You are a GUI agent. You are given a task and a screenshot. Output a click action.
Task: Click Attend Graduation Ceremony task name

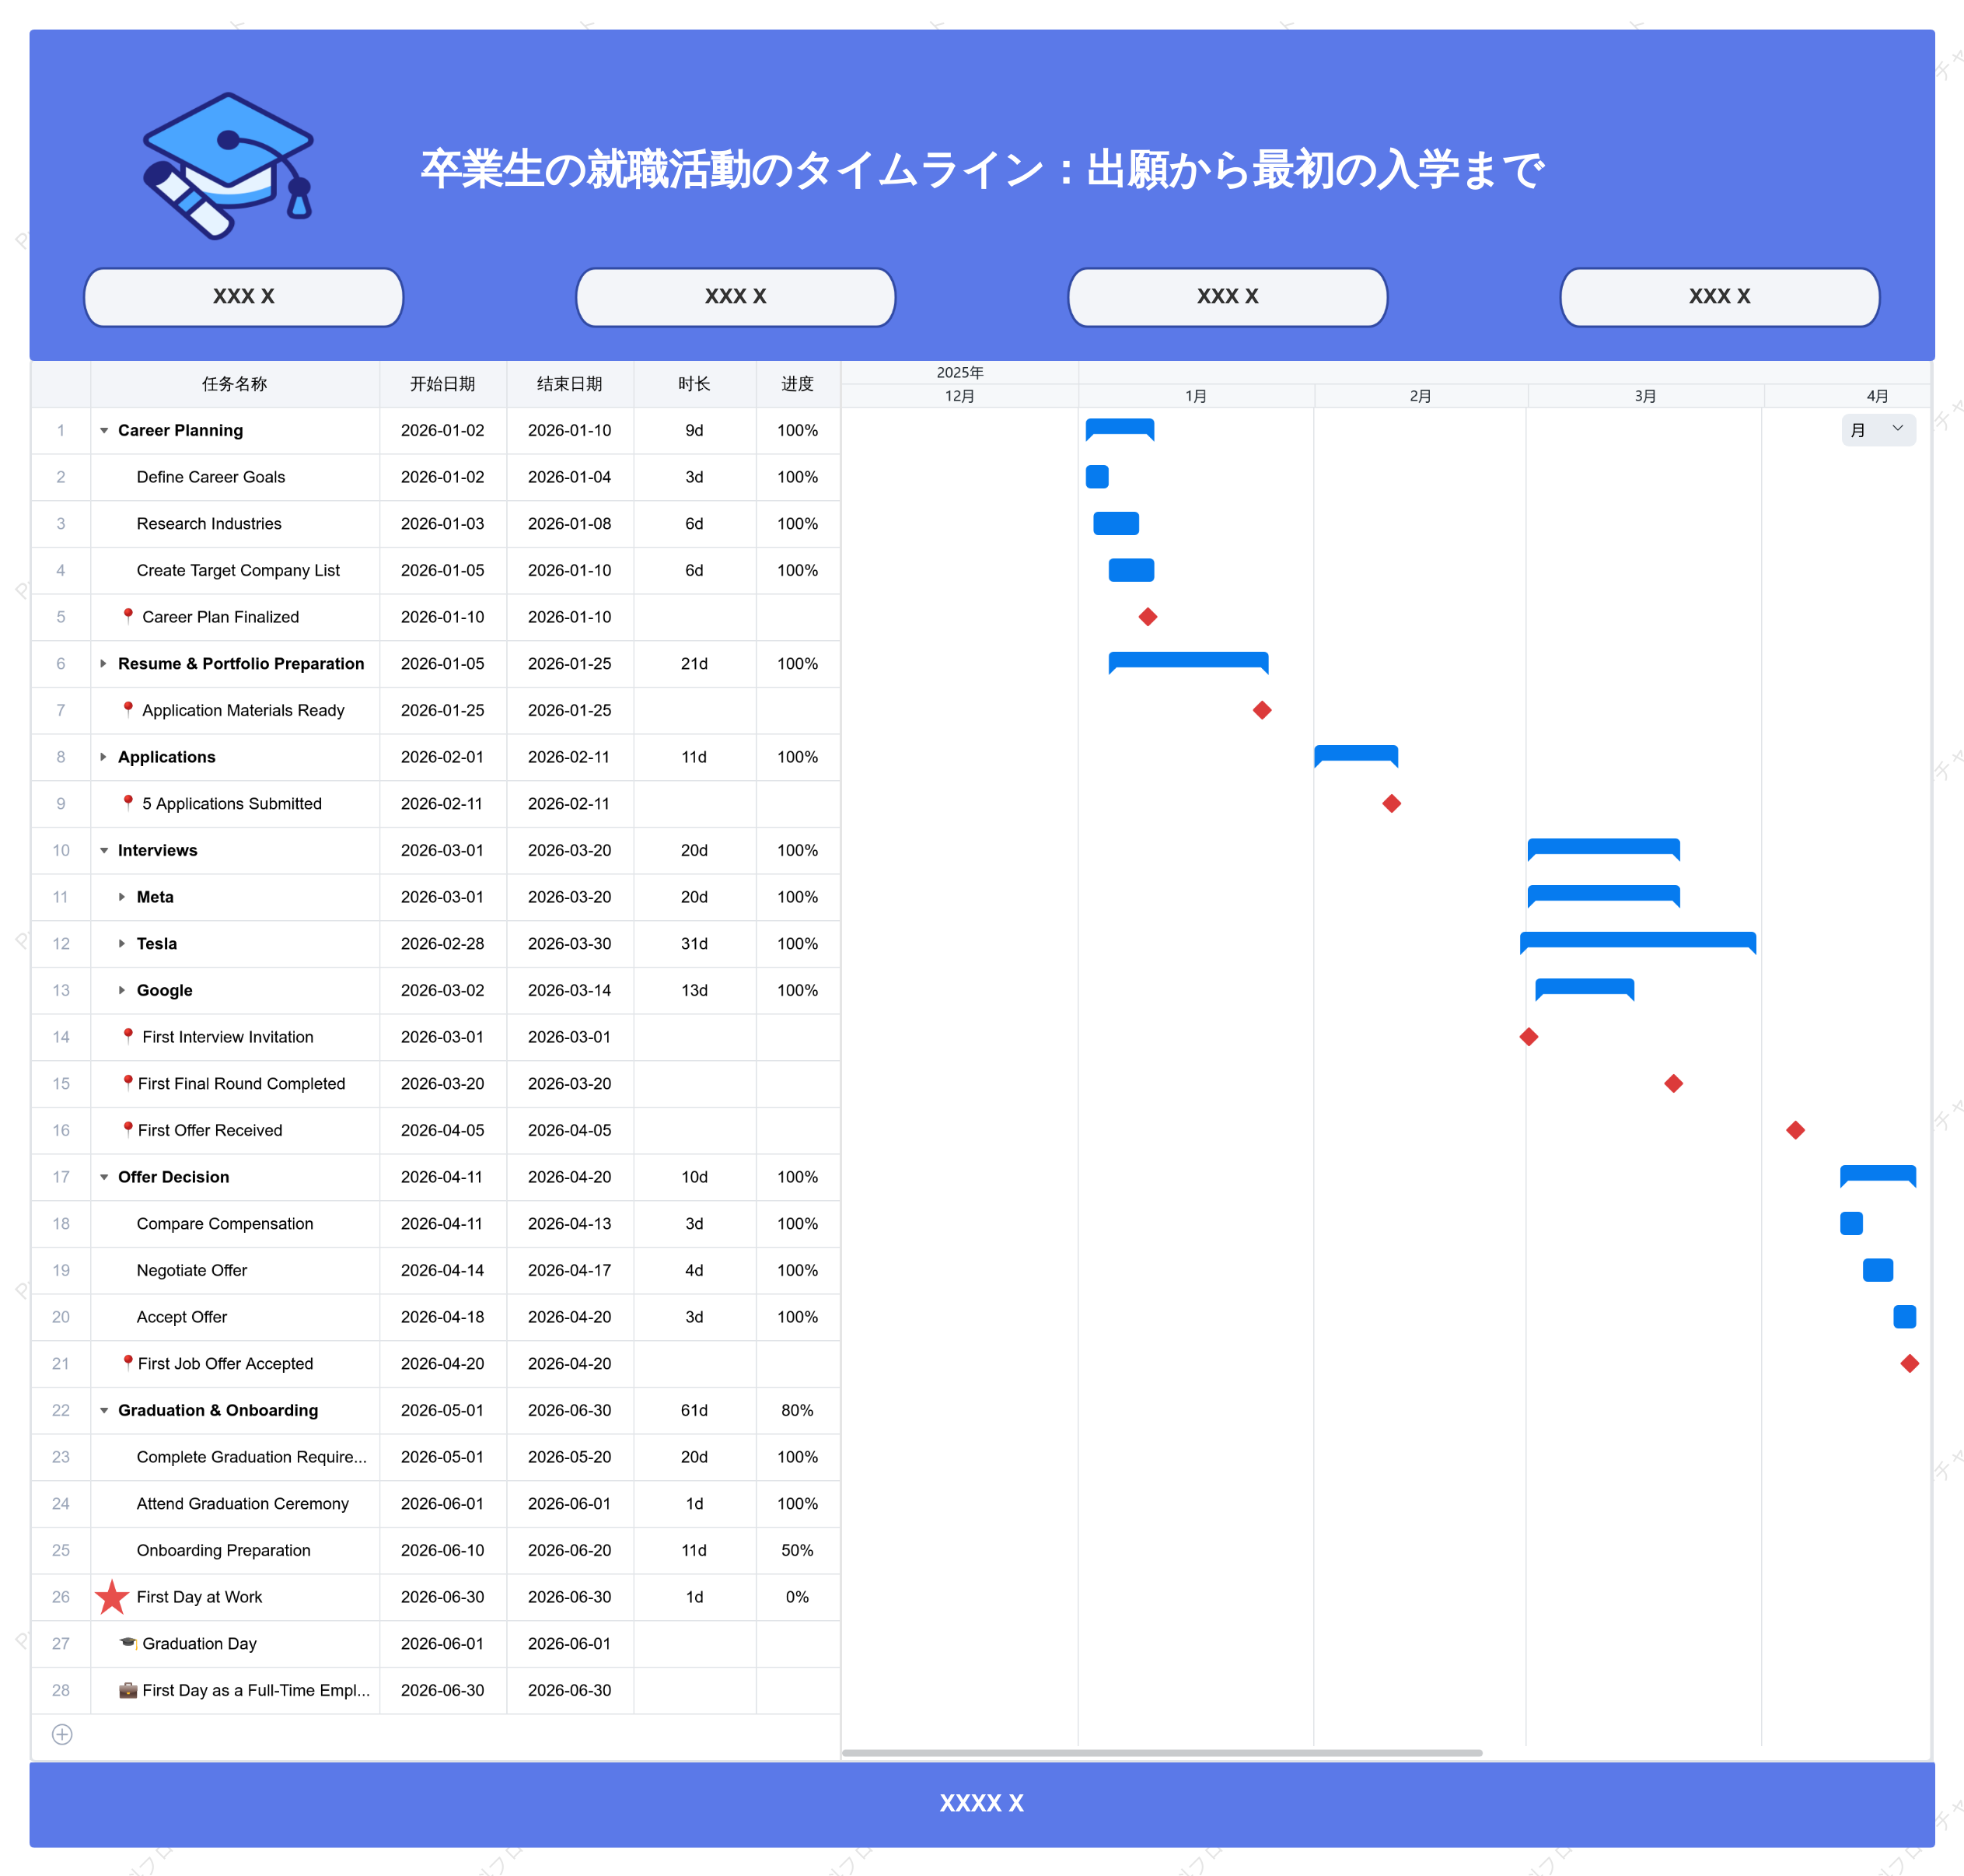click(243, 1504)
